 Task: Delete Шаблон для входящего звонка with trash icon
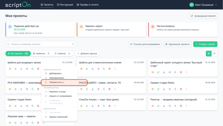(x=38, y=69)
